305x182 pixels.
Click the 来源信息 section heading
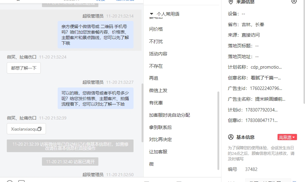click(245, 2)
